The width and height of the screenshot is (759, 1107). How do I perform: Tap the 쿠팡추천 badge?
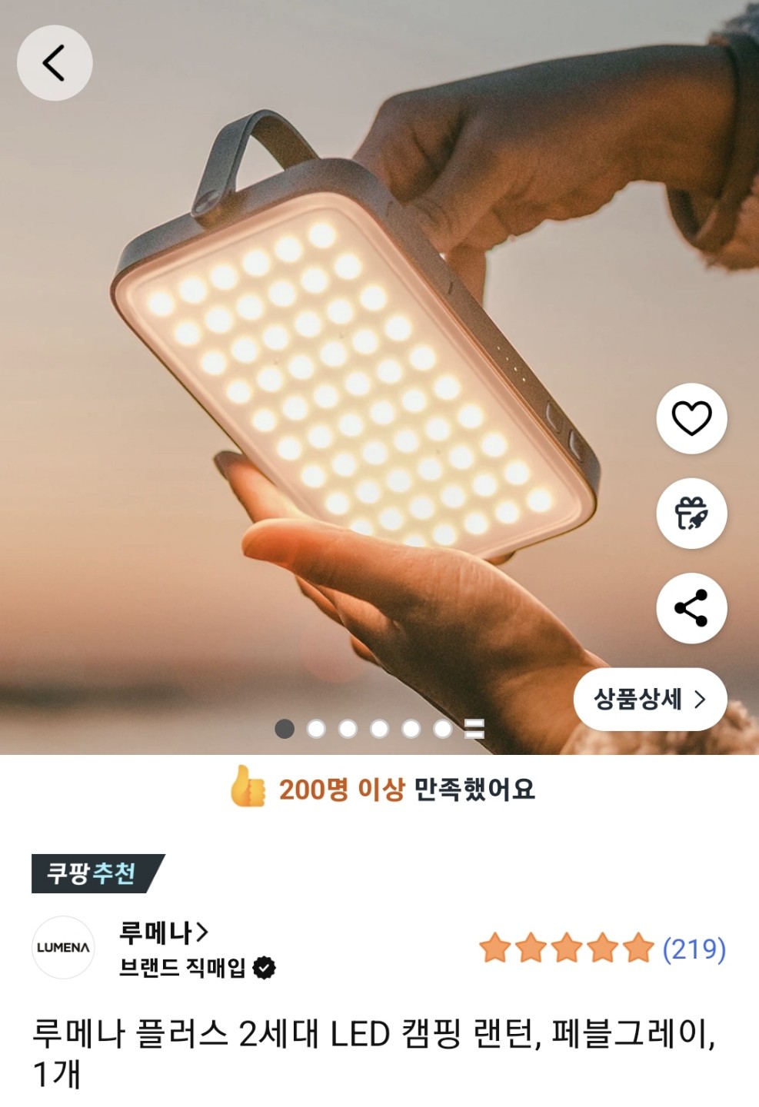point(97,873)
